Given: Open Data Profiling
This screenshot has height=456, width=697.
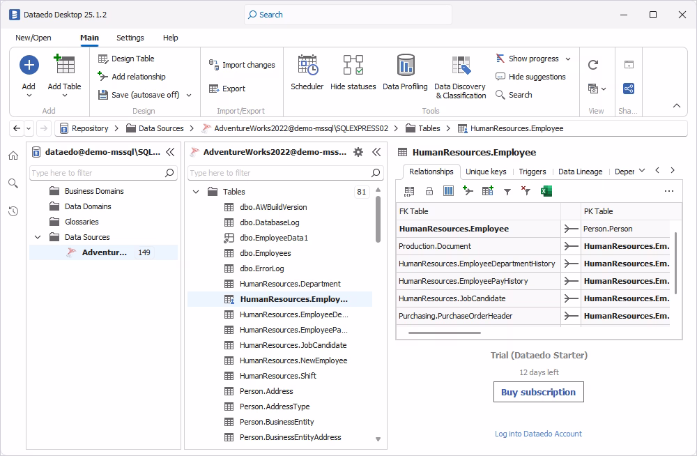Looking at the screenshot, I should click(x=405, y=72).
